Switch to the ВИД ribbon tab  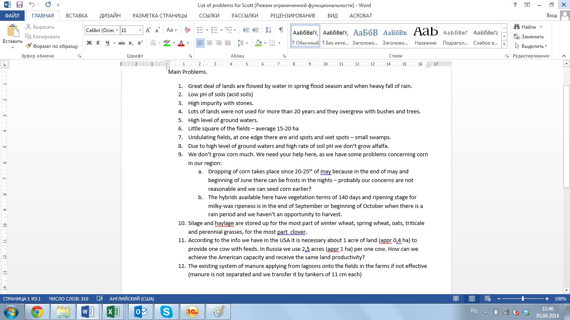[x=333, y=16]
